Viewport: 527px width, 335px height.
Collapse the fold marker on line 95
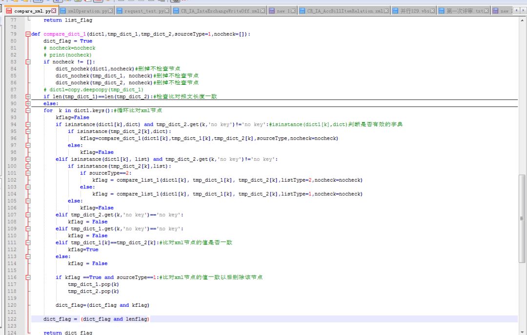(28, 131)
